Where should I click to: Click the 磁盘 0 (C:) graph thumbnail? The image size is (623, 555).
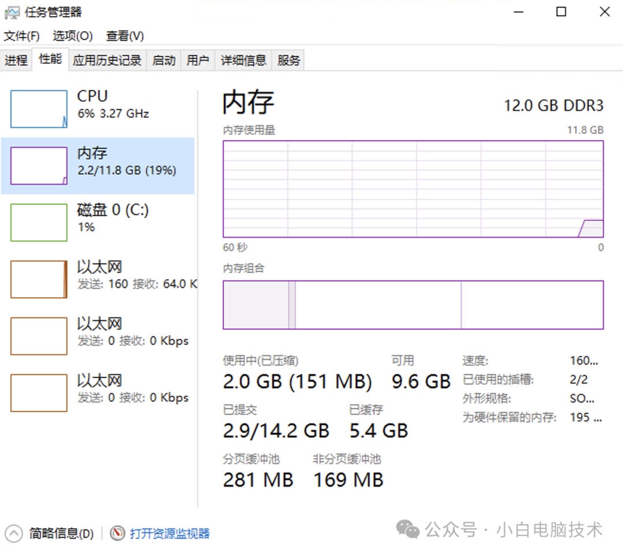(39, 222)
